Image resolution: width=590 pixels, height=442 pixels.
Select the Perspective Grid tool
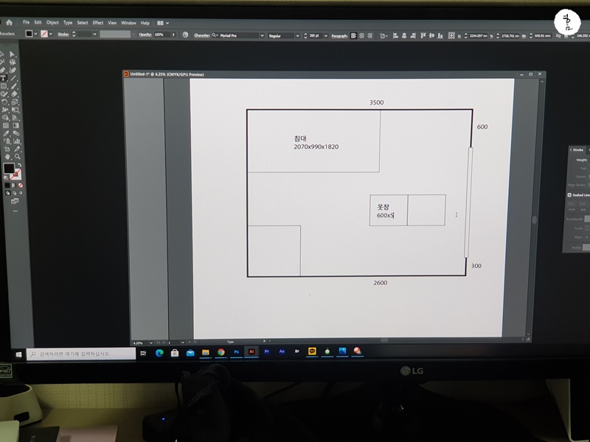15,117
